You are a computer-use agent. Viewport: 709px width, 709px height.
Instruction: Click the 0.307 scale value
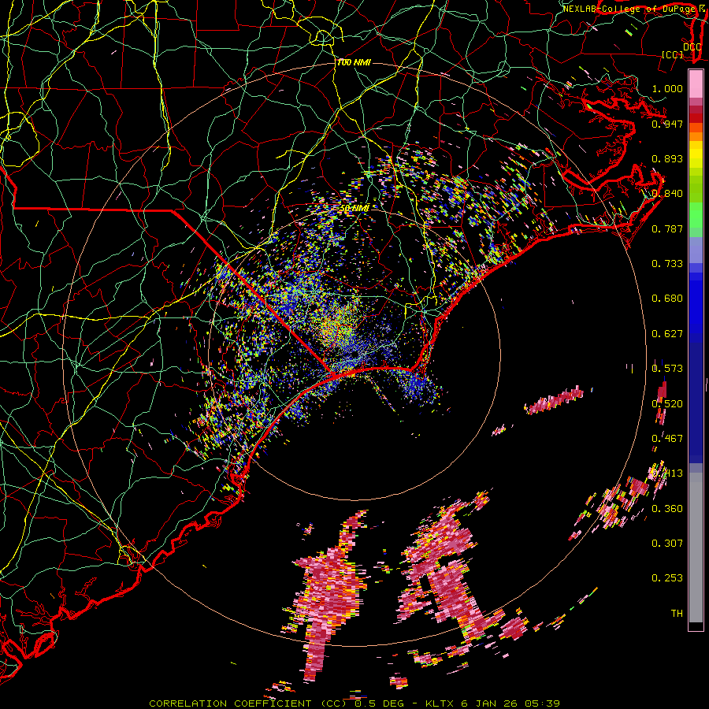667,544
